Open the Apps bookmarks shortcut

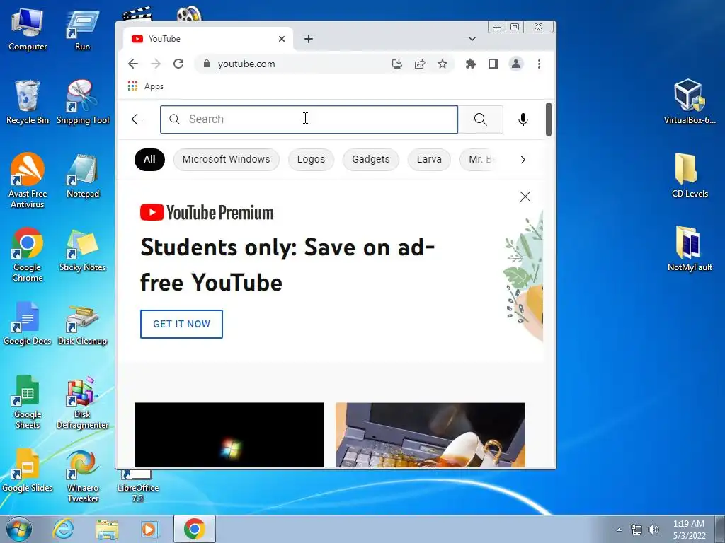click(145, 86)
